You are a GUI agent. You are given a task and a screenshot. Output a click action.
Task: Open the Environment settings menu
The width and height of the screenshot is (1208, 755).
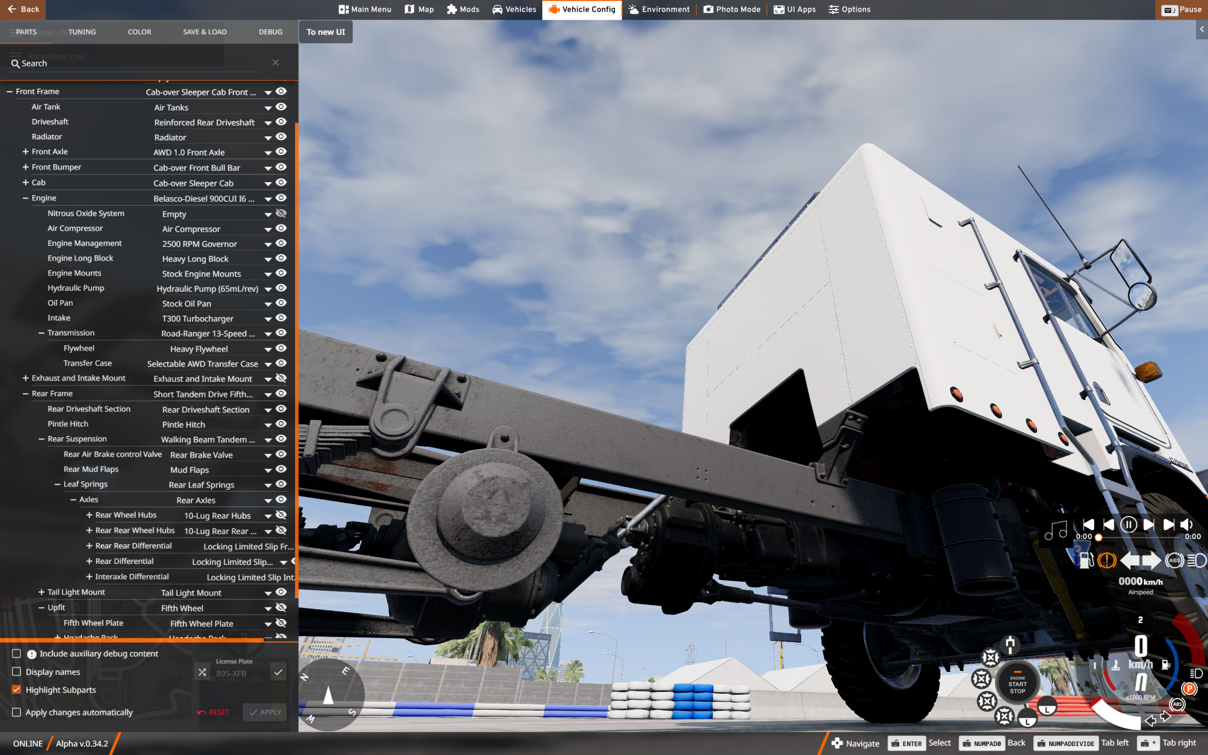[659, 9]
